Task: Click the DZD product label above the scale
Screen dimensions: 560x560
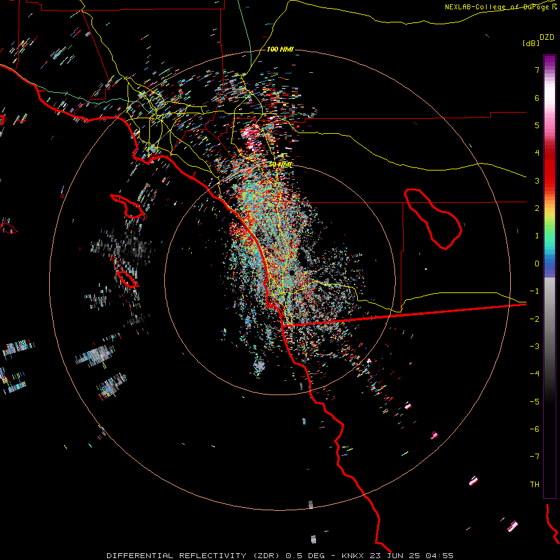Action: 547,37
